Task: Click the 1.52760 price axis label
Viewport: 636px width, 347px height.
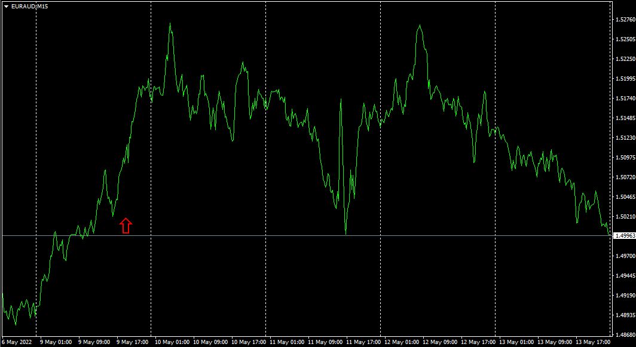Action: [625, 19]
